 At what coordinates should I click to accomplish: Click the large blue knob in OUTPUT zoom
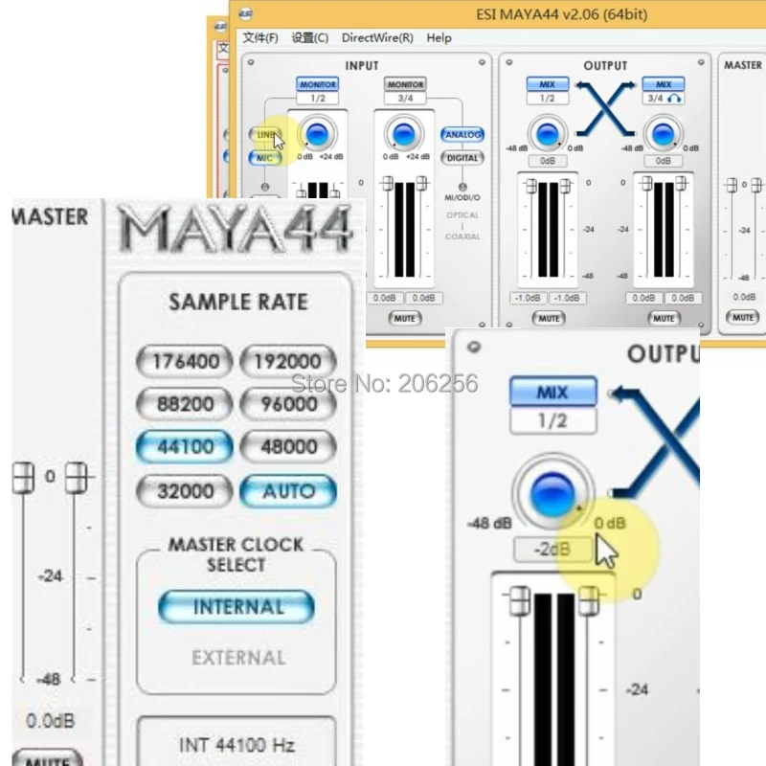tap(552, 493)
